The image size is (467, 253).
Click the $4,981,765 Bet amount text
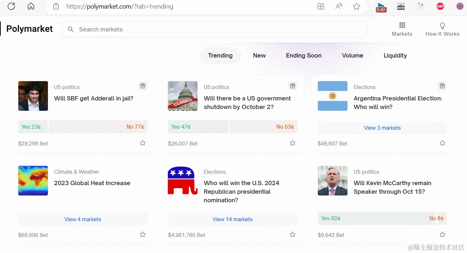click(186, 235)
